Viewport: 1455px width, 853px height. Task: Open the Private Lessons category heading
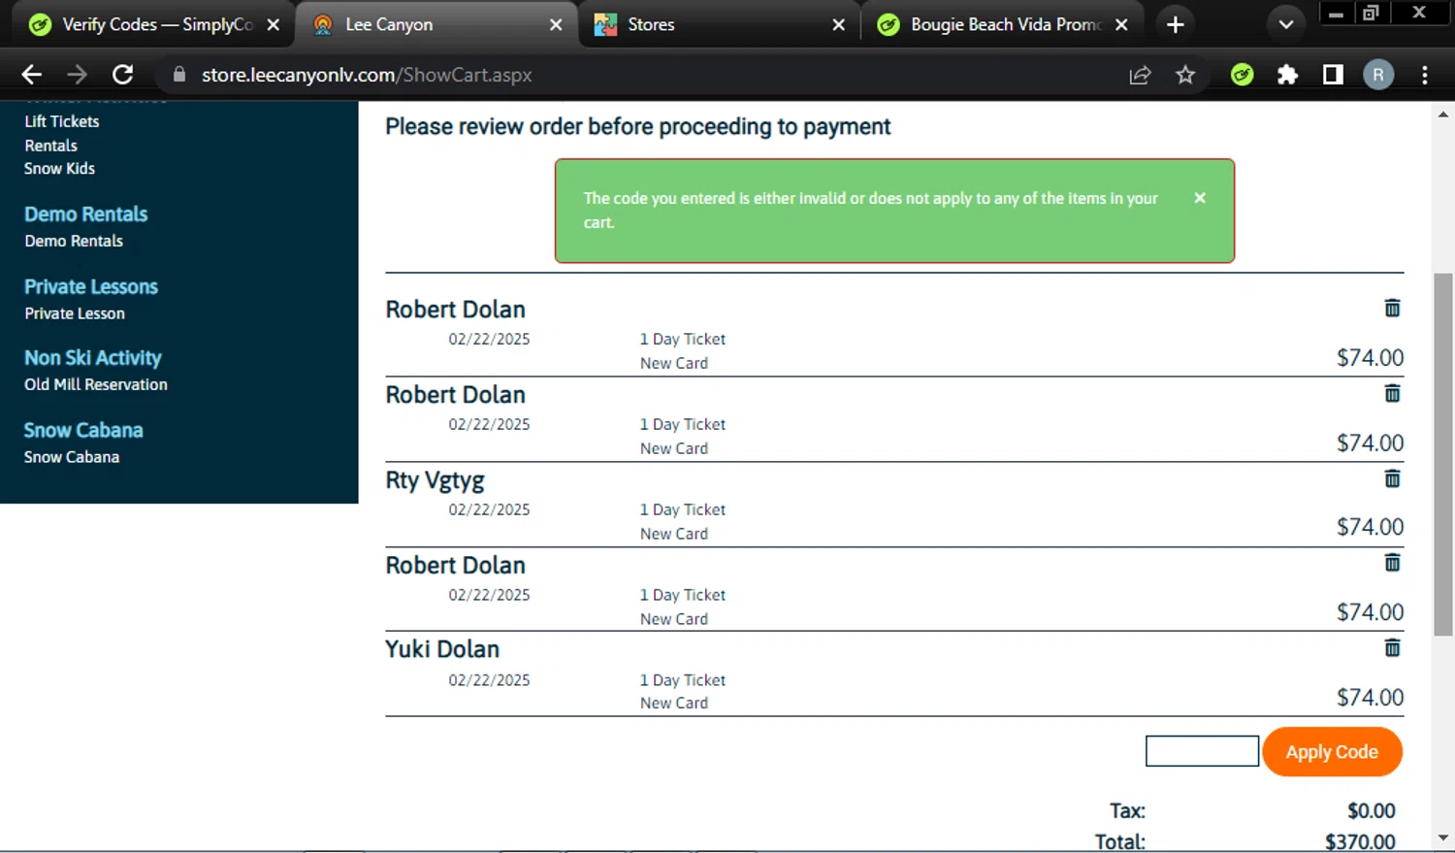click(x=91, y=287)
